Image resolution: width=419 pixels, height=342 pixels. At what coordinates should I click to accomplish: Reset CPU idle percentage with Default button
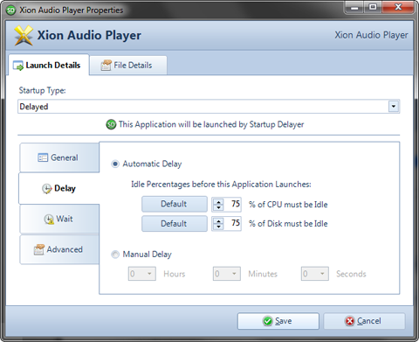[175, 204]
